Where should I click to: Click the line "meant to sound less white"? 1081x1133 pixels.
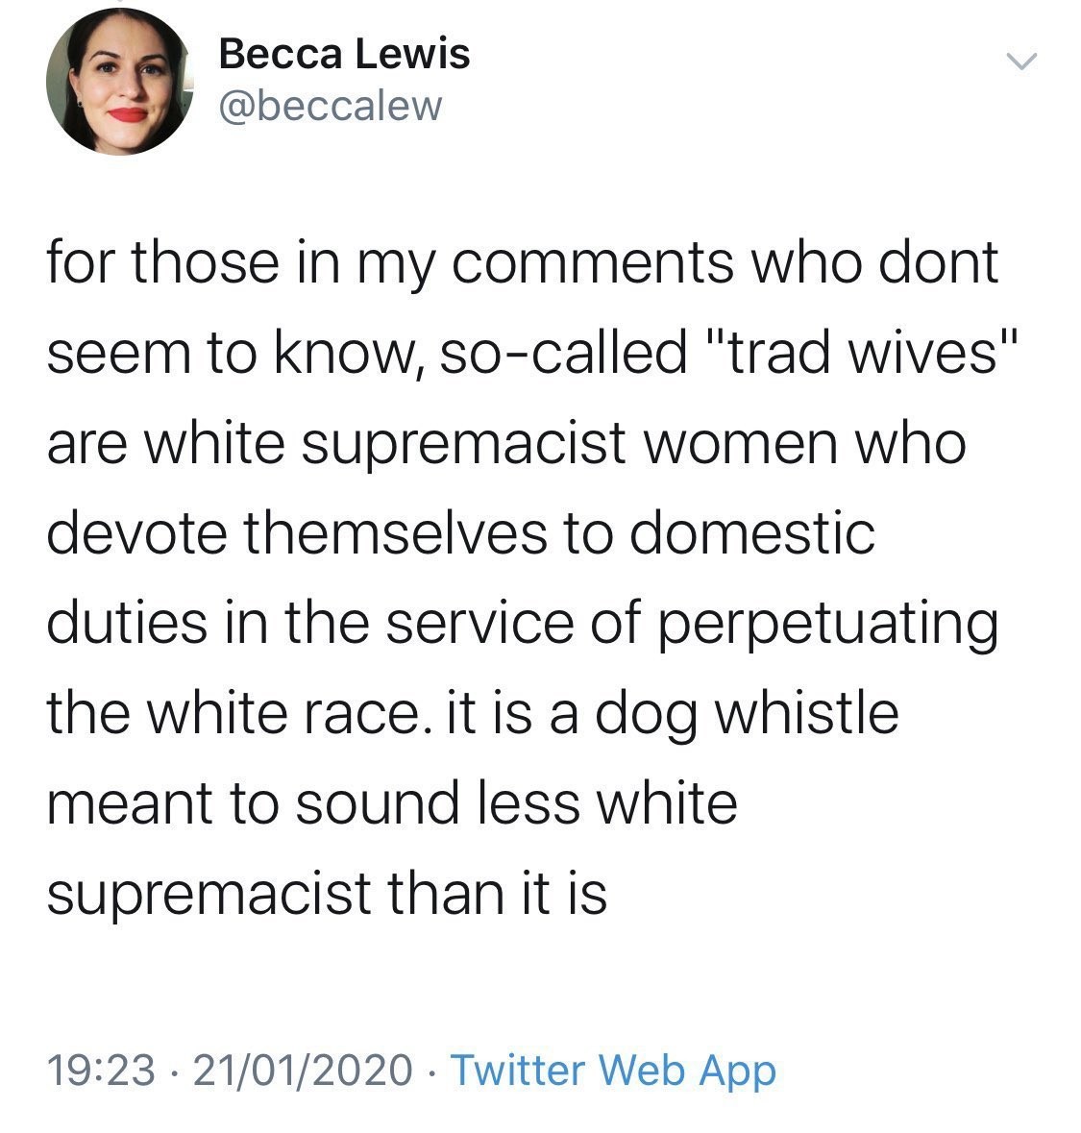[x=392, y=803]
